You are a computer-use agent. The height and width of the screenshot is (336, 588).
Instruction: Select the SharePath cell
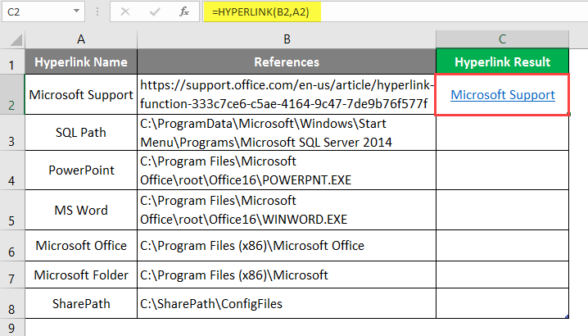point(81,303)
